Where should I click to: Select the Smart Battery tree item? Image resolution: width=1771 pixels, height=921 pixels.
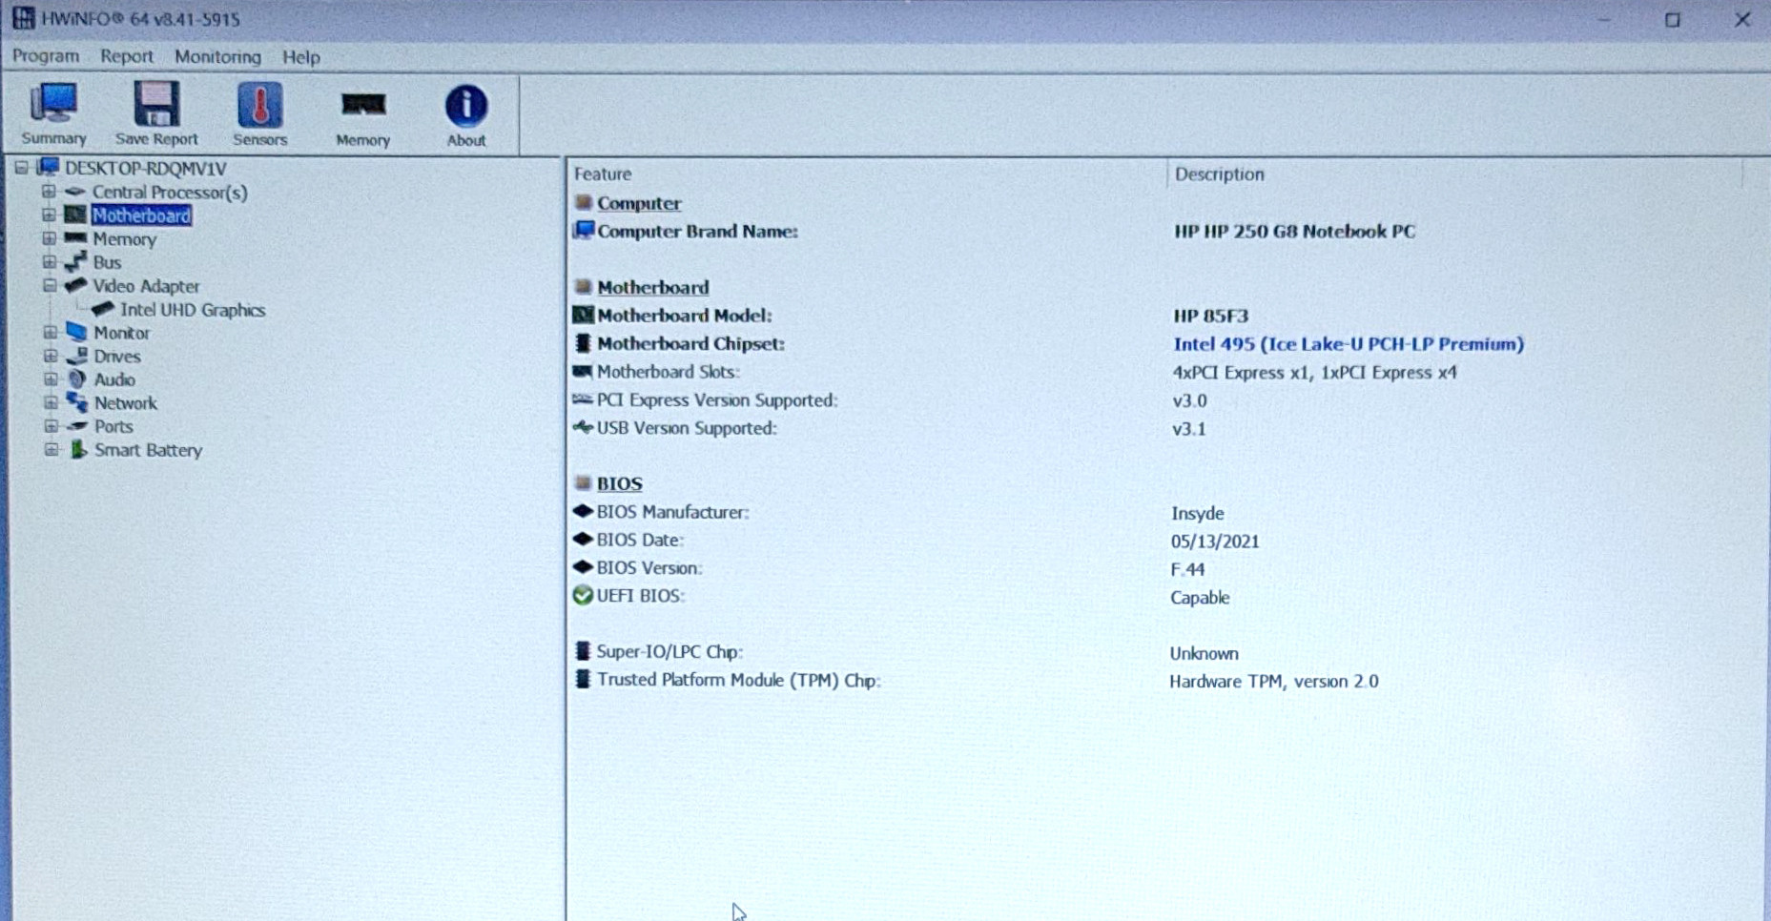pyautogui.click(x=148, y=449)
